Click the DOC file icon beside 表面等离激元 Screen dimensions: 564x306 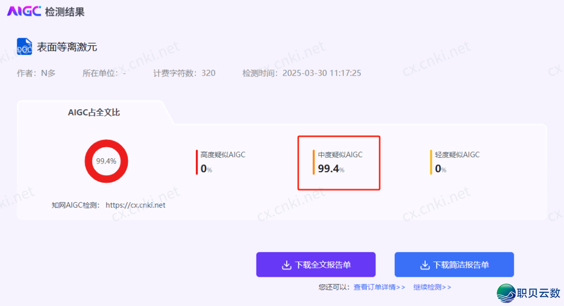(x=25, y=46)
